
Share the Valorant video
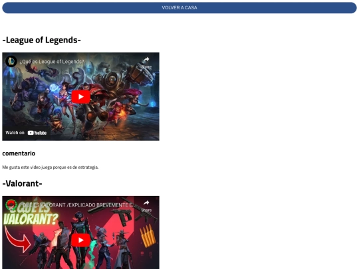click(146, 206)
